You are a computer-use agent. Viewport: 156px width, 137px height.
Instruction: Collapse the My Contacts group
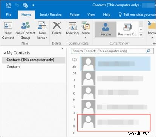pos(5,53)
